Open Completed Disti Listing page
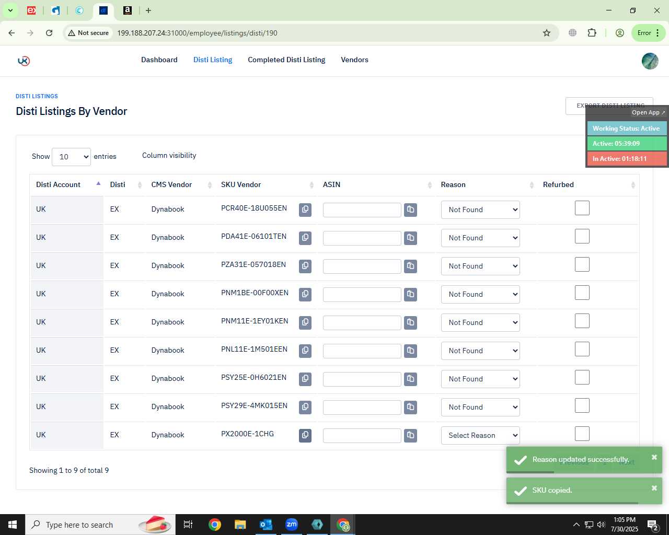 pos(286,60)
